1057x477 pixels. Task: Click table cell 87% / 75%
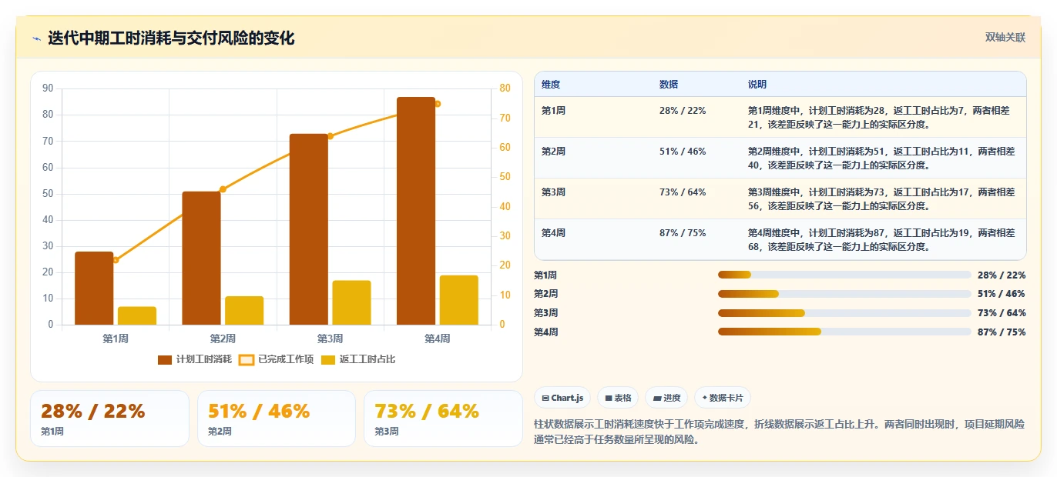tap(683, 233)
